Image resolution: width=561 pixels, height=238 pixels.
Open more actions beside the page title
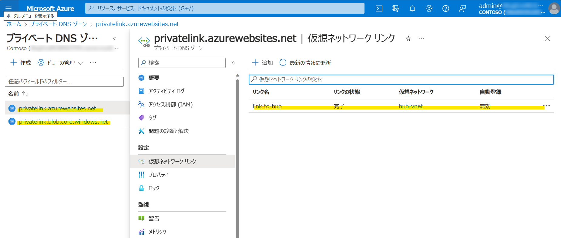point(422,39)
